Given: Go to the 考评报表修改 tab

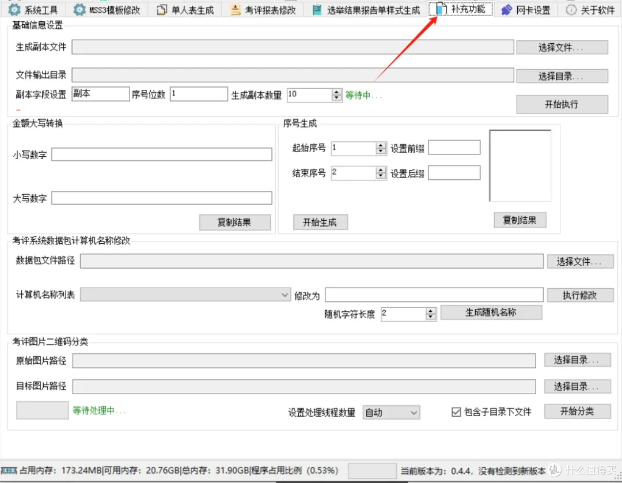Looking at the screenshot, I should [264, 10].
